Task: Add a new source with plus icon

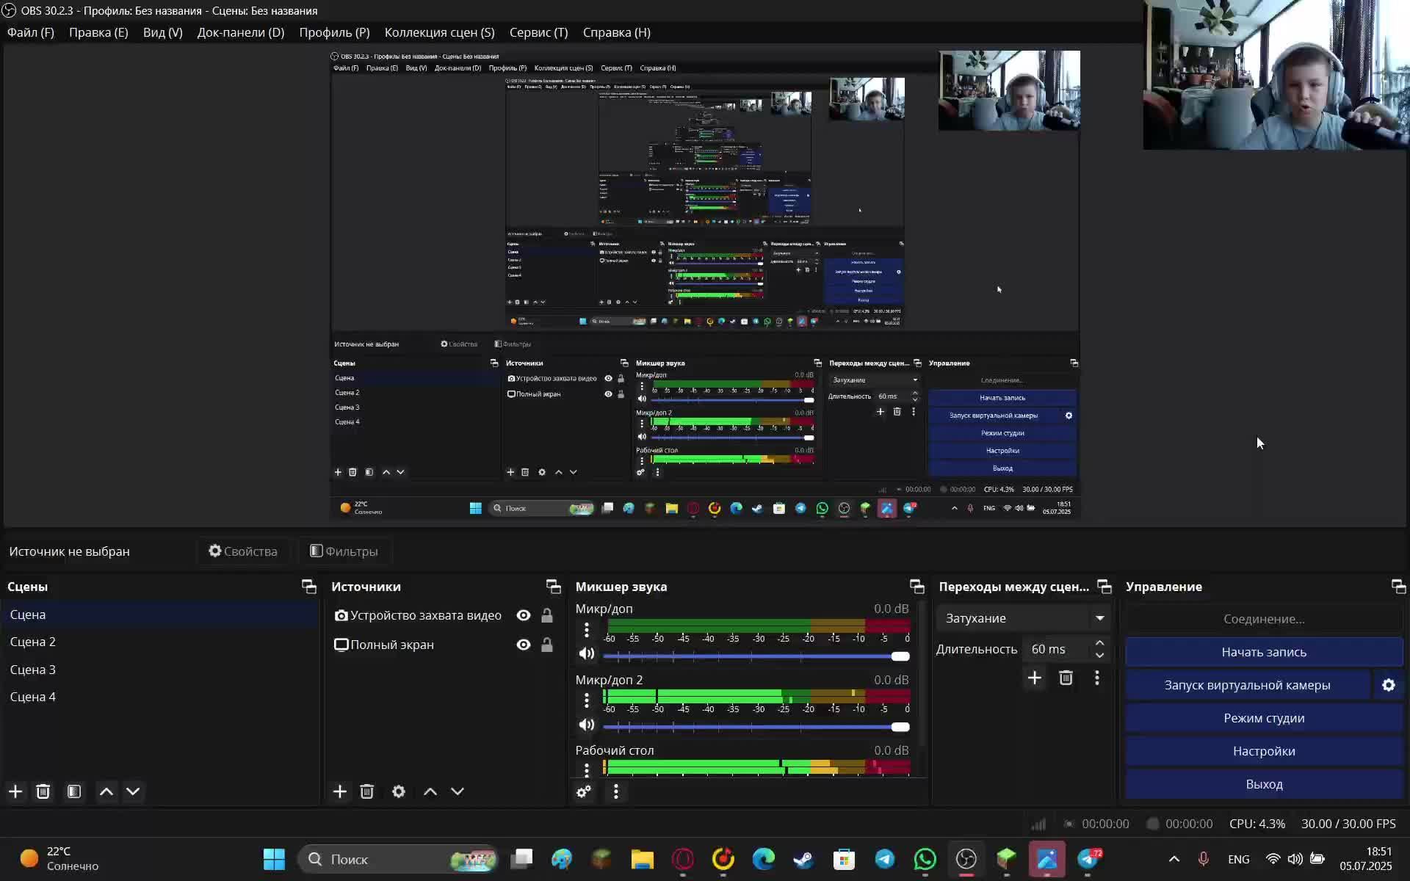Action: [340, 791]
